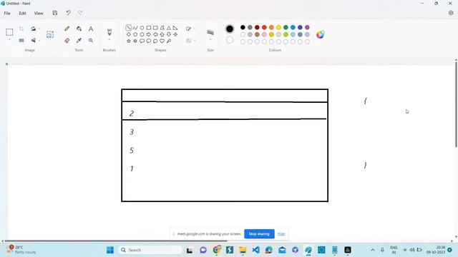Select the Up arrow shape
The height and width of the screenshot is (257, 458).
[x=162, y=34]
